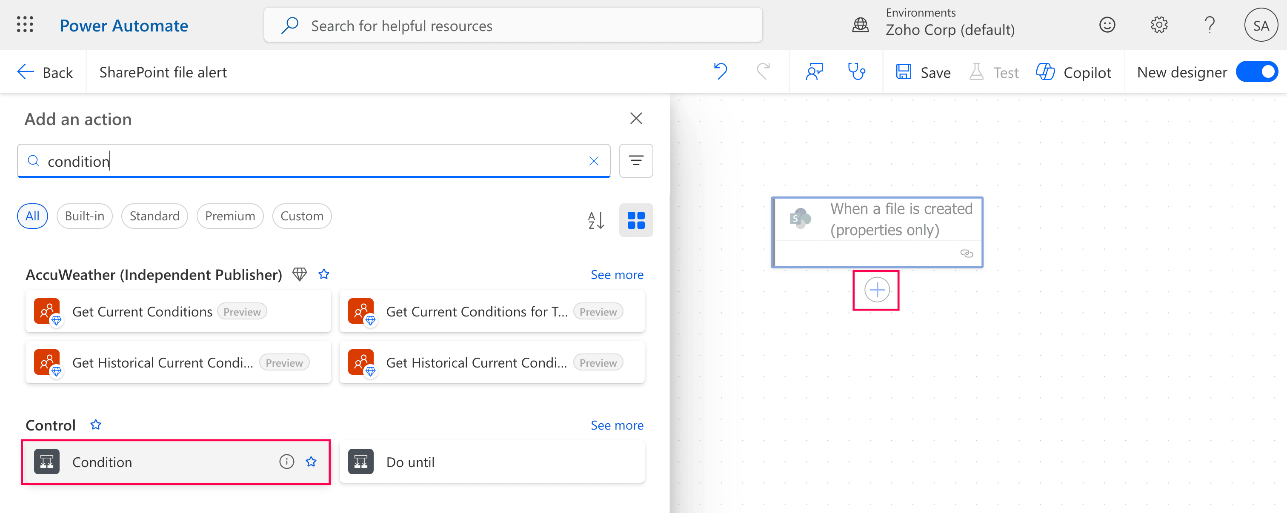Favorite the Control connector
Viewport: 1287px width, 513px height.
point(95,425)
